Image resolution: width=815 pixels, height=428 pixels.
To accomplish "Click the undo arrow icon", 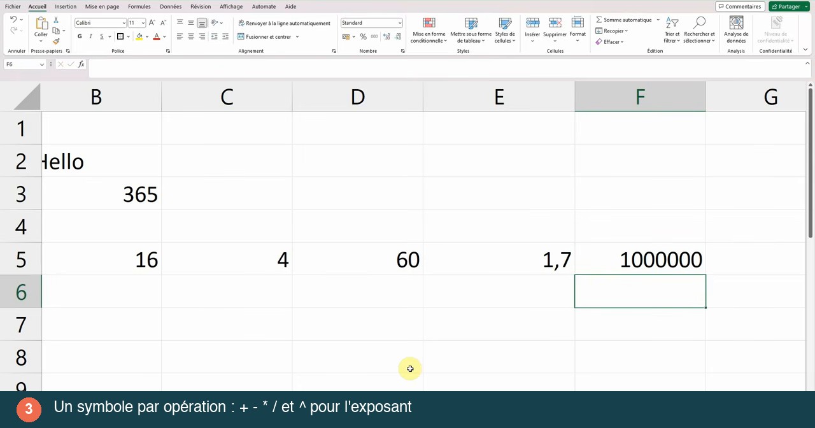I will click(13, 20).
